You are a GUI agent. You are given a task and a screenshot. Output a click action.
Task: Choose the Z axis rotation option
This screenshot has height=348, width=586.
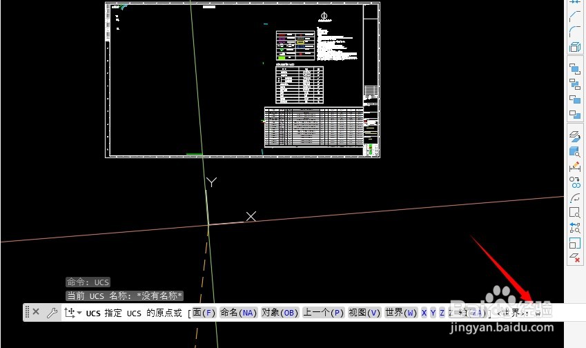tap(442, 313)
